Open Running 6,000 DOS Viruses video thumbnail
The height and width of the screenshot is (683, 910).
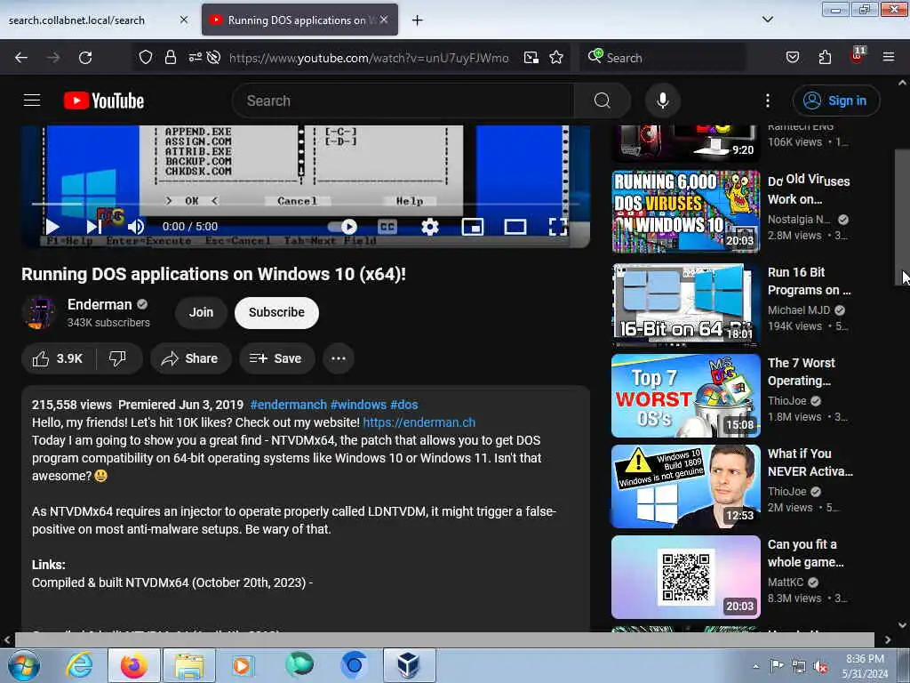[x=685, y=212]
